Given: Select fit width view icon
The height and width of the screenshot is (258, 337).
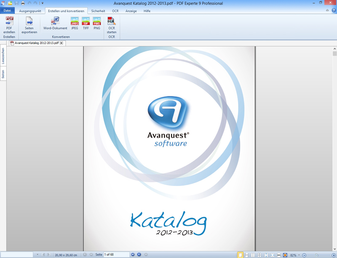Looking at the screenshot, I should [273, 255].
